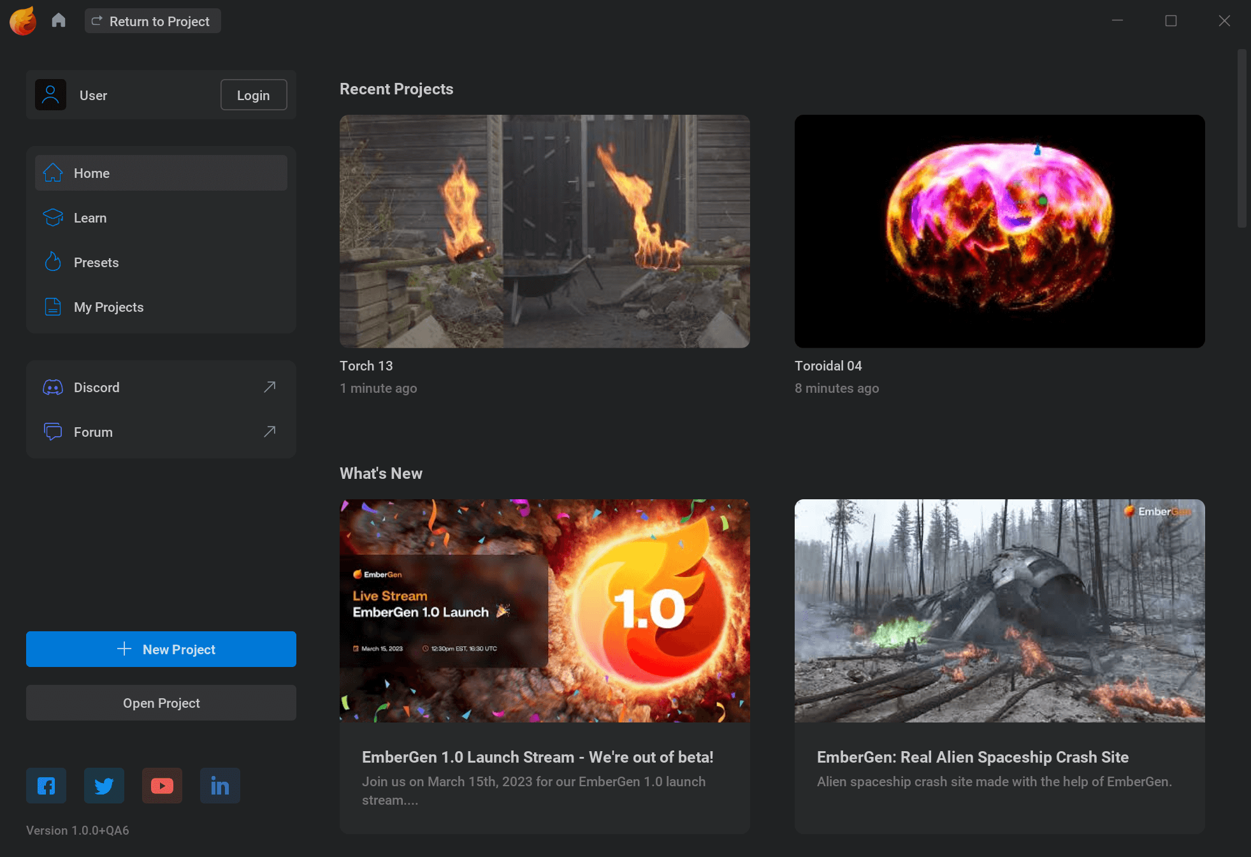Click the Discord external link arrow
Image resolution: width=1251 pixels, height=857 pixels.
(270, 387)
